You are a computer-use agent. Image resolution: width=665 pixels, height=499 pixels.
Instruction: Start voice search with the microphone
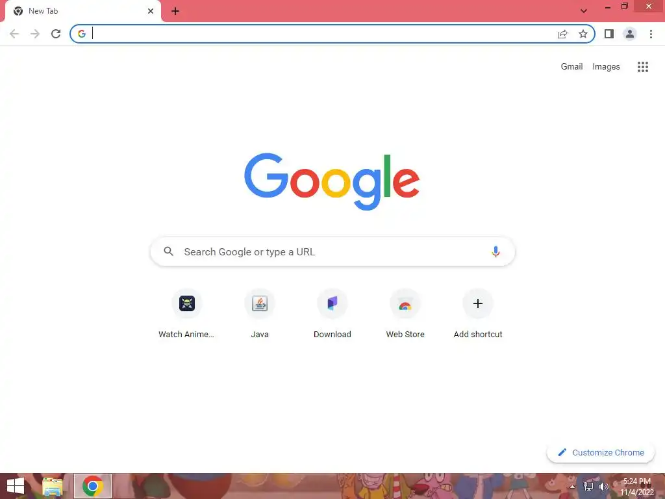click(x=496, y=251)
